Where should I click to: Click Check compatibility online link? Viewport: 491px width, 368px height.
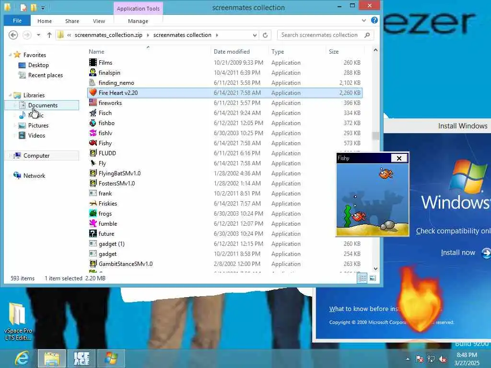tap(453, 231)
